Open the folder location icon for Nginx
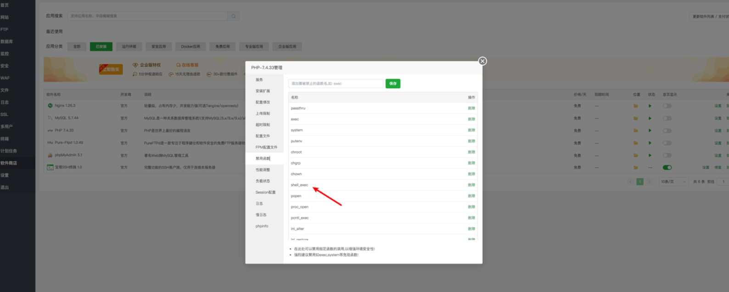729x292 pixels. [635, 106]
